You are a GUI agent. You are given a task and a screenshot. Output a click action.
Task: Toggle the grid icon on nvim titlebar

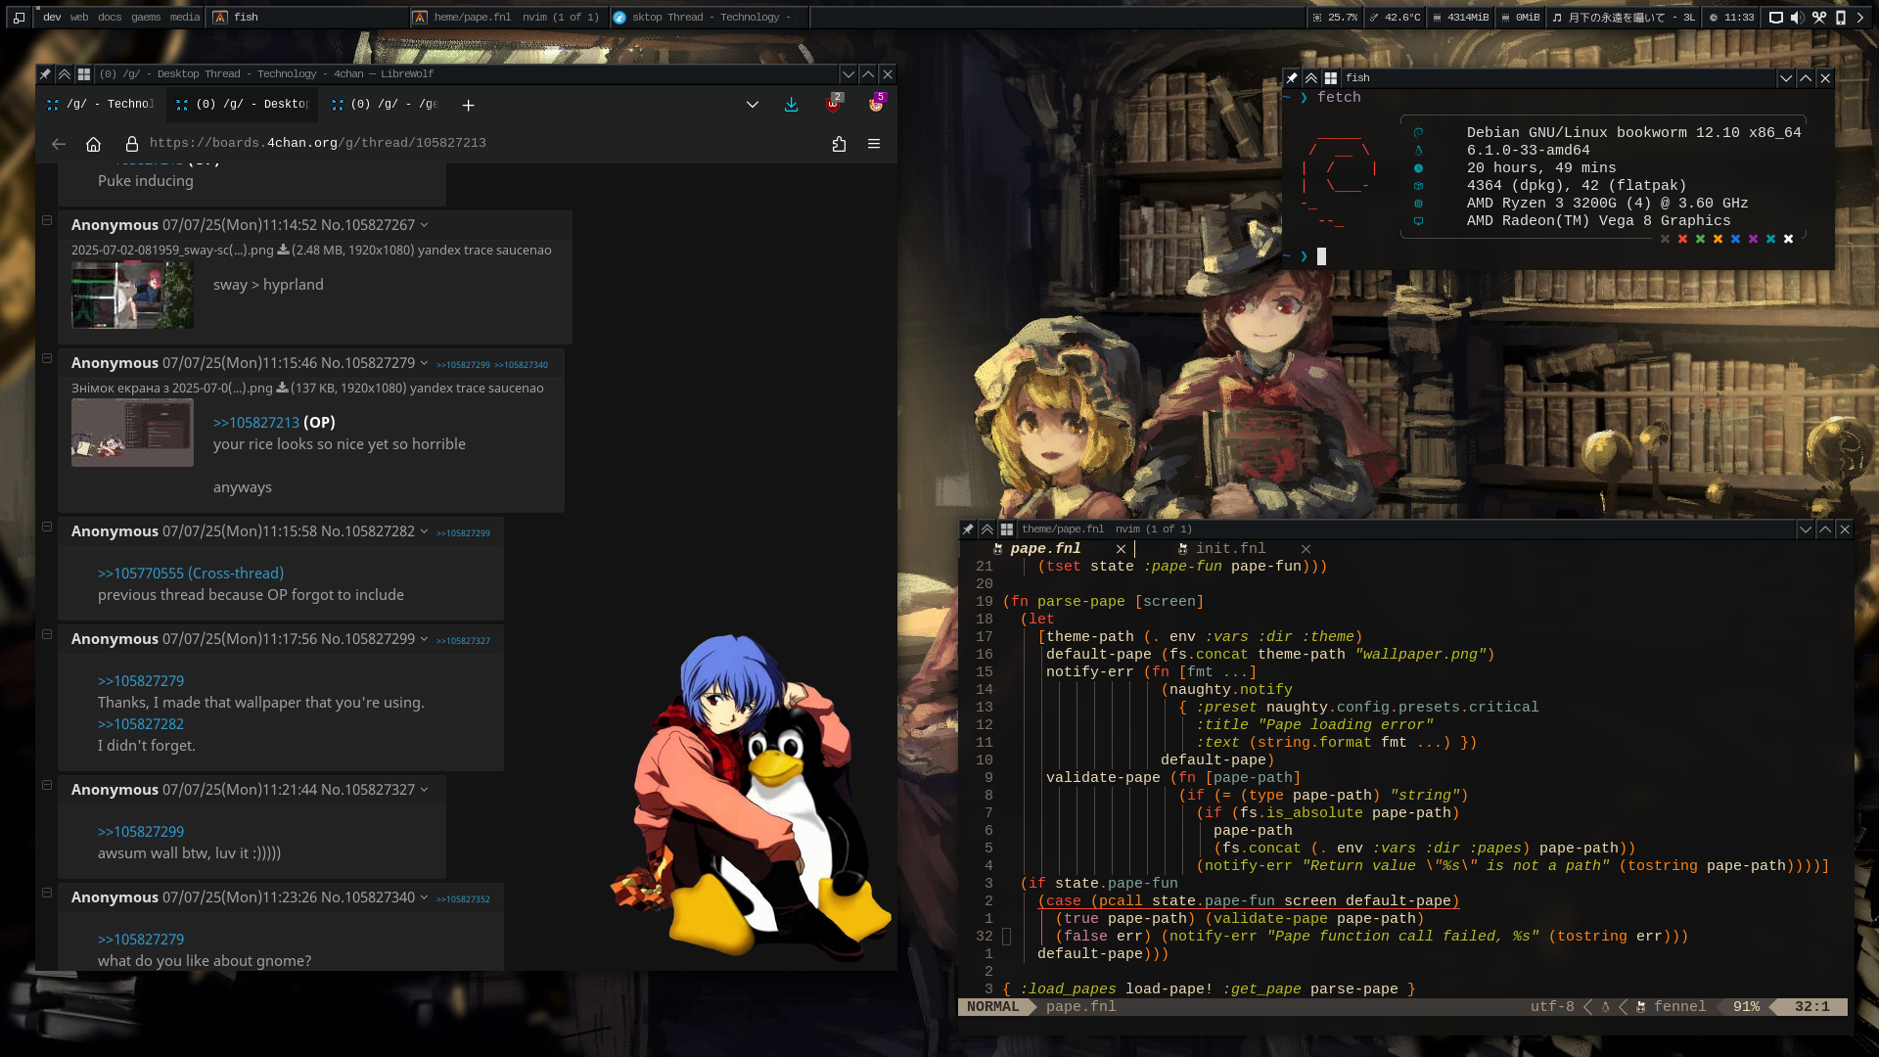1007,528
